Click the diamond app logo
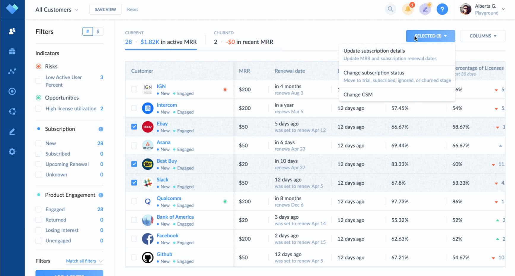Viewport: 515px width, 276px height. coord(12,9)
